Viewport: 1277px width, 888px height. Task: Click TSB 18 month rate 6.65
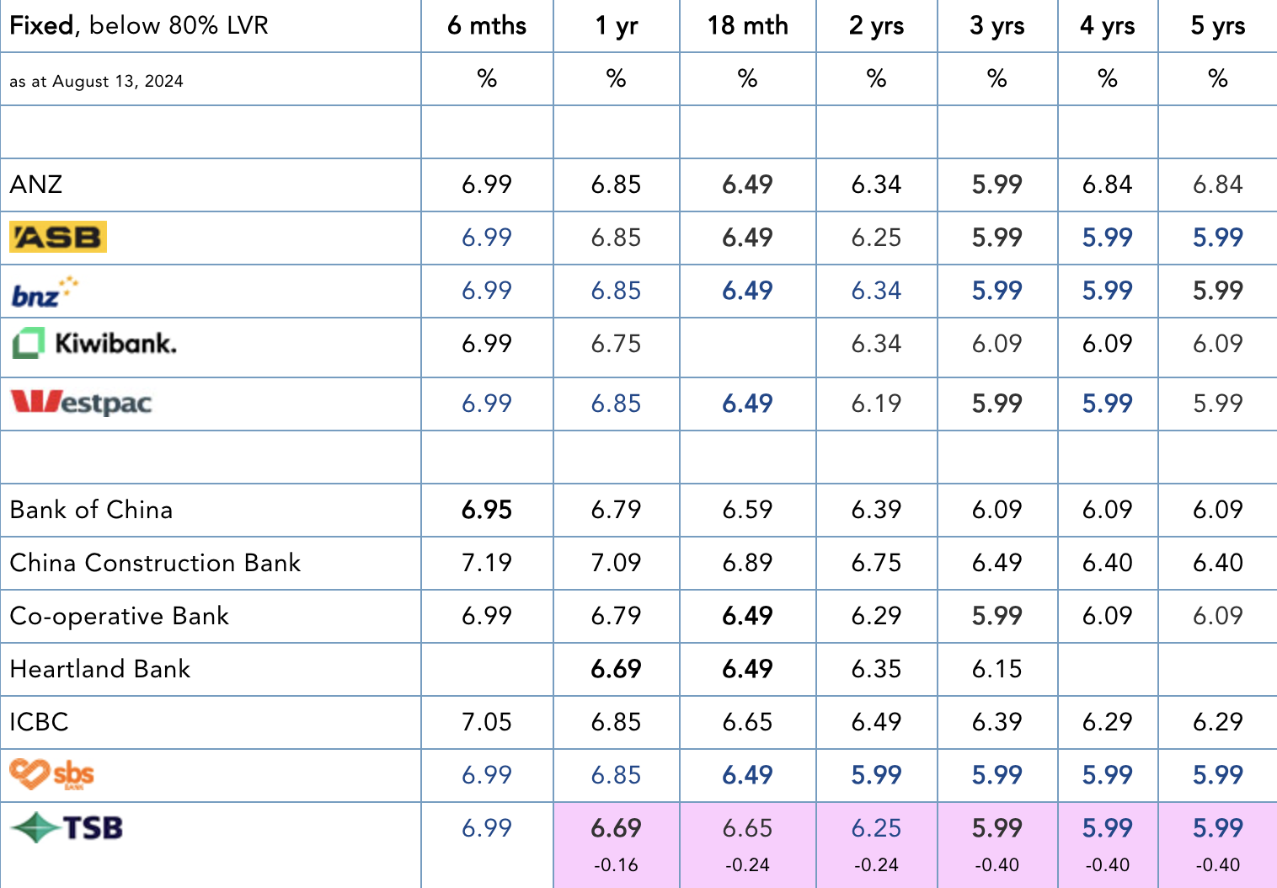748,828
